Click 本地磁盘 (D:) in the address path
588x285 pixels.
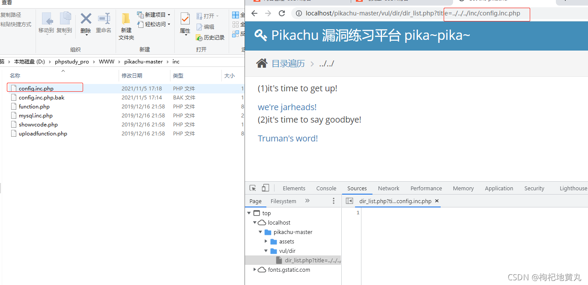(x=30, y=62)
